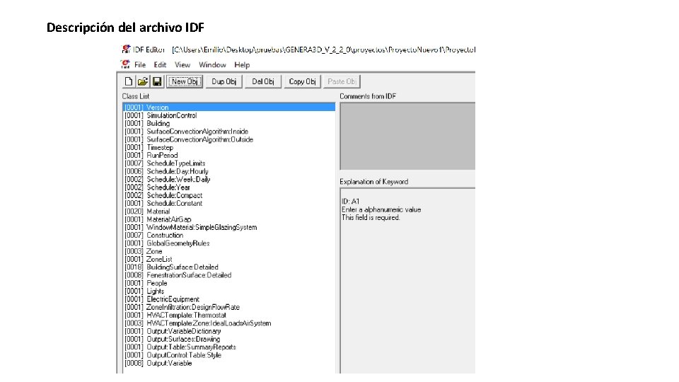
Task: Select SimulationControl in the class list
Action: [x=229, y=115]
